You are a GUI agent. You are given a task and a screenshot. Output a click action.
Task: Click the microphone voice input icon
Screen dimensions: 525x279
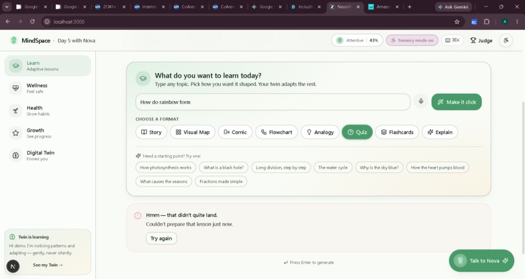pyautogui.click(x=421, y=102)
